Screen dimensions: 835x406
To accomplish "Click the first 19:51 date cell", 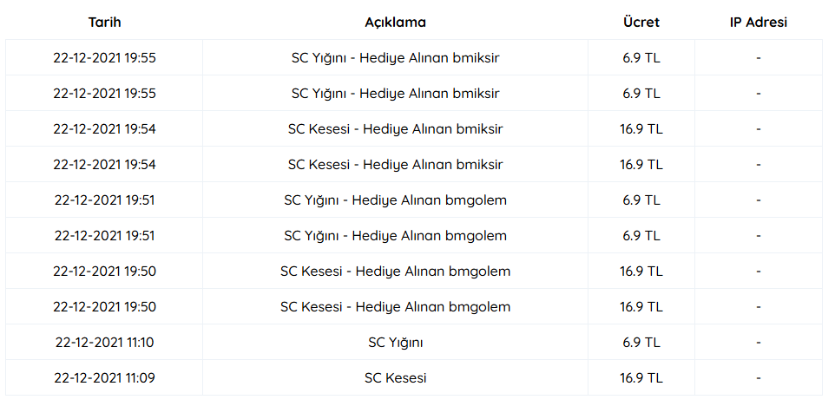I will click(x=104, y=200).
